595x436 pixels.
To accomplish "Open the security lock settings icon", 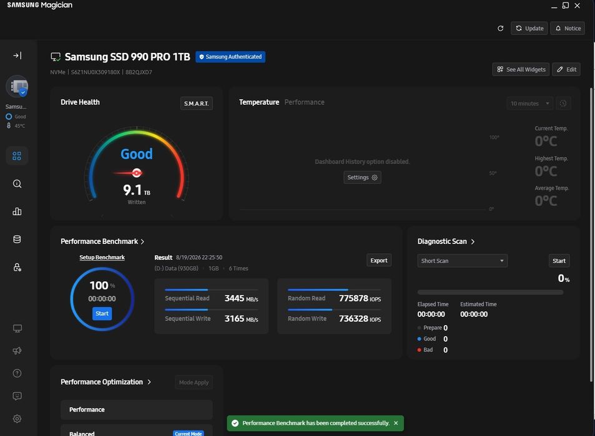I will point(17,268).
